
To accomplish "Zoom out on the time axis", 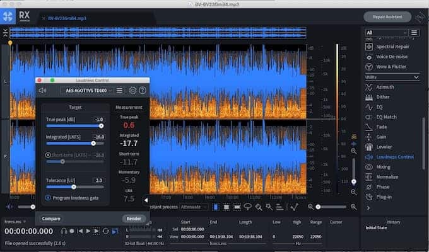I will click(310, 207).
